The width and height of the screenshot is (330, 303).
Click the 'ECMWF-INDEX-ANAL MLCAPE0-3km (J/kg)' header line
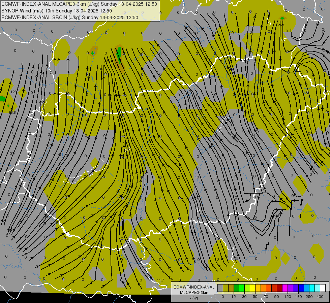(79, 4)
